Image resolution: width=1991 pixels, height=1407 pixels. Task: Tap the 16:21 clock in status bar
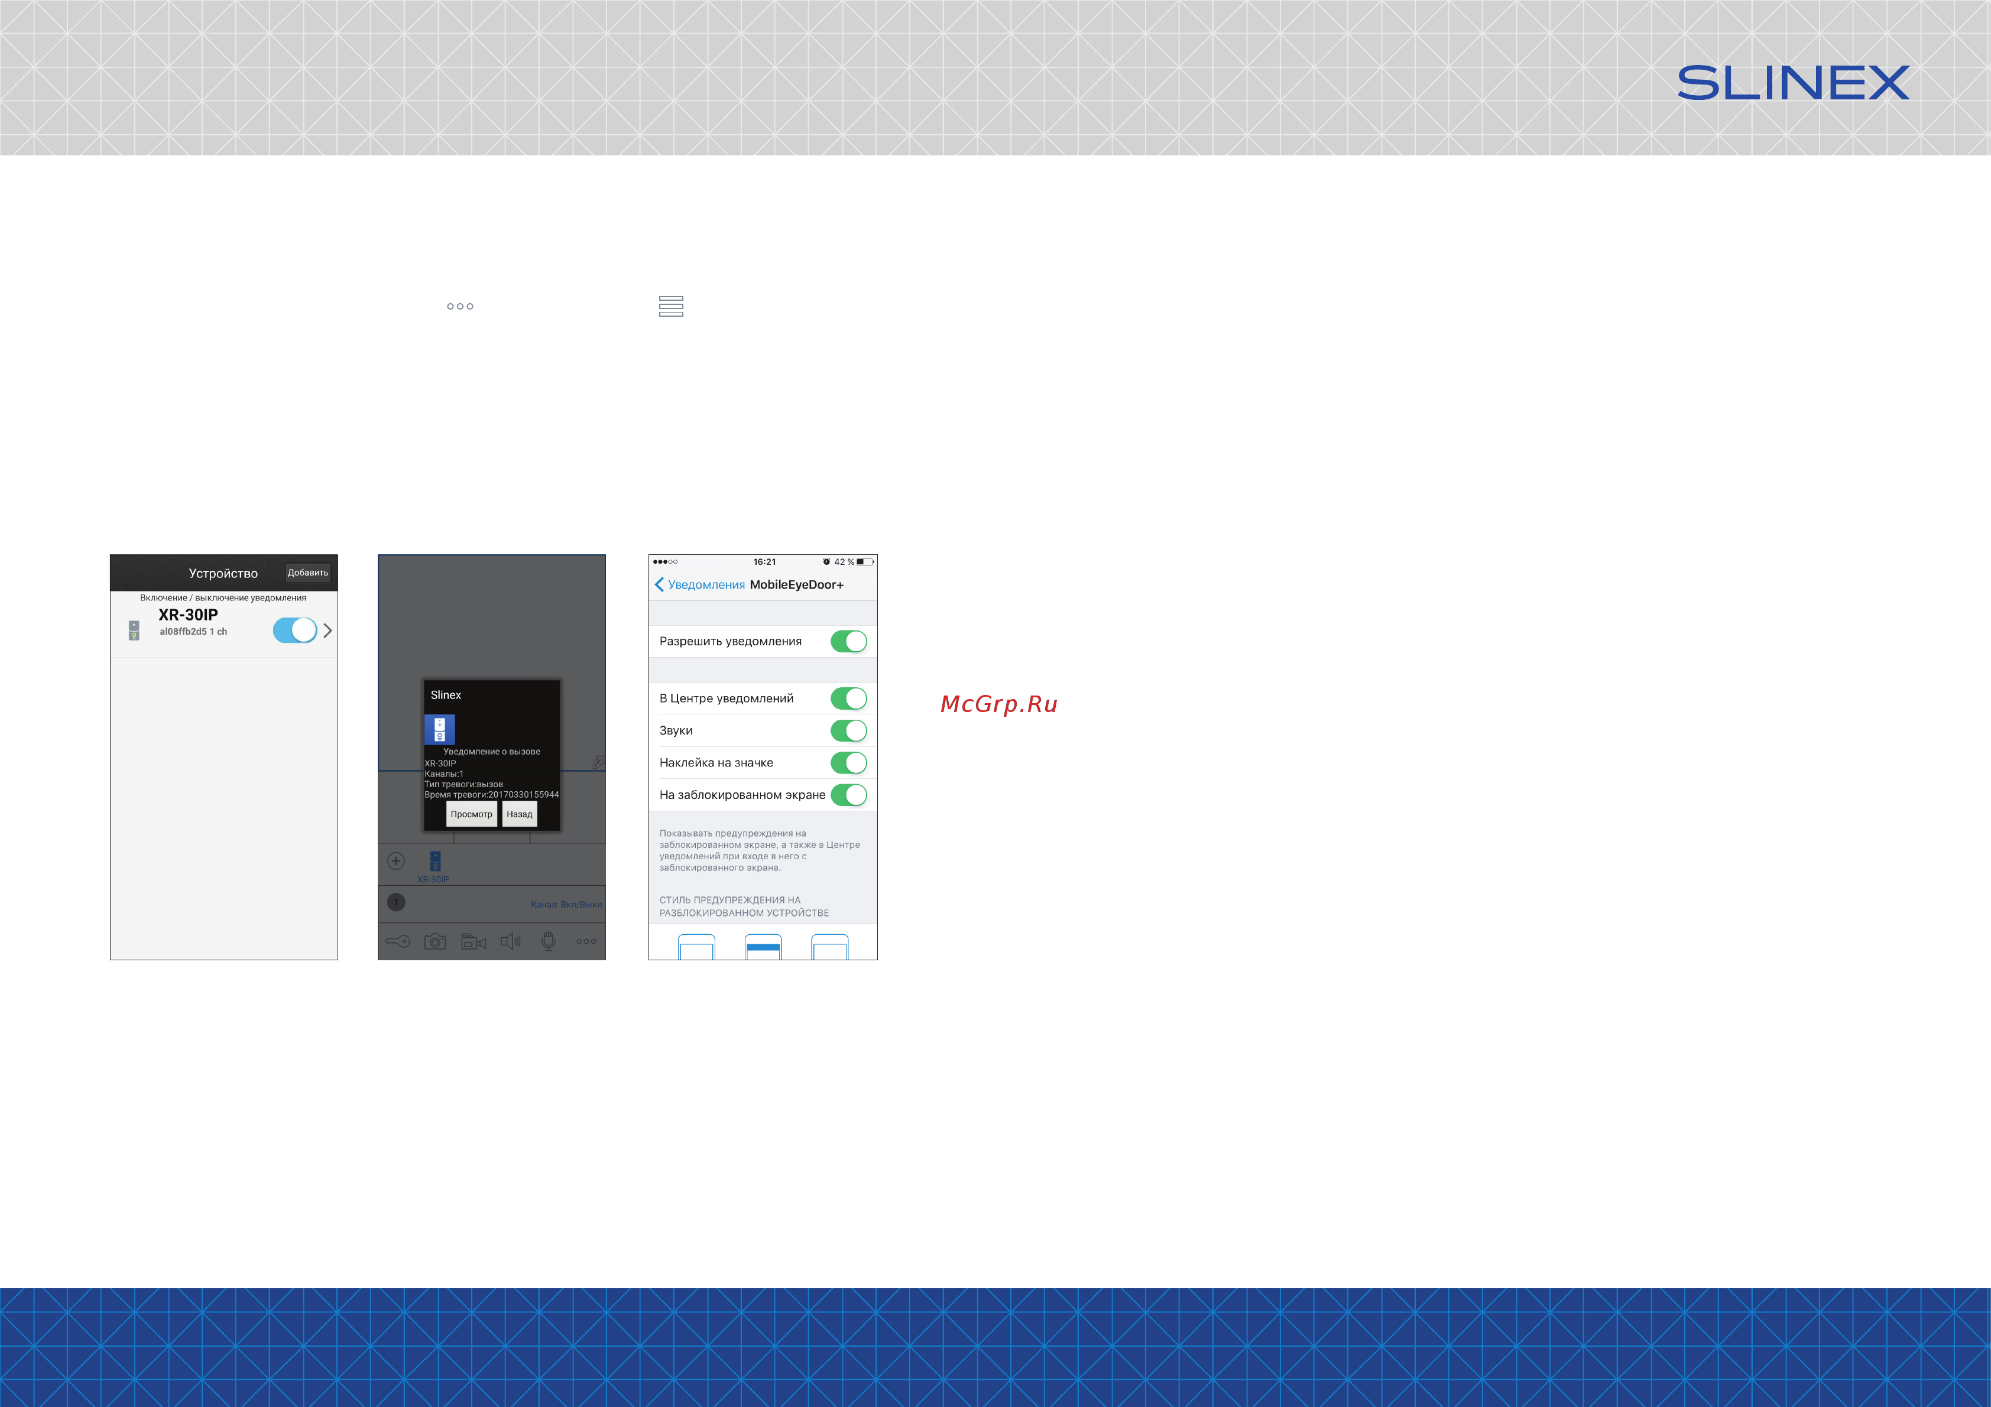pos(765,562)
